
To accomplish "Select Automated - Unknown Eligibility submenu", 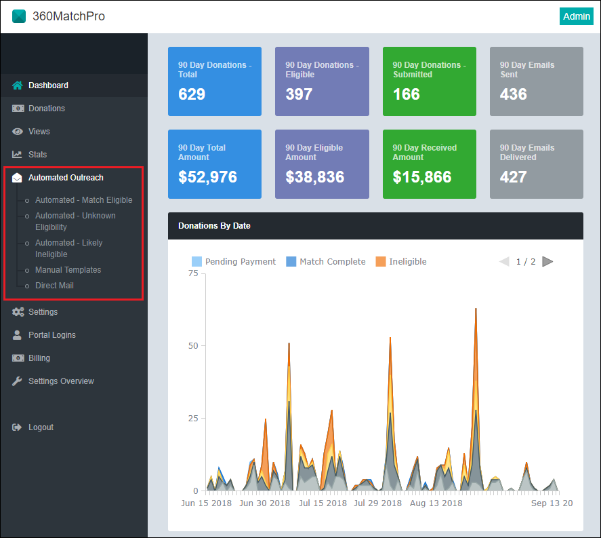I will click(75, 221).
